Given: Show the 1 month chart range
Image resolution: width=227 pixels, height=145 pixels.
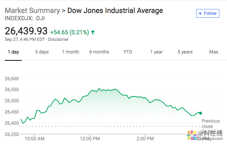Looking at the screenshot, I should (70, 52).
